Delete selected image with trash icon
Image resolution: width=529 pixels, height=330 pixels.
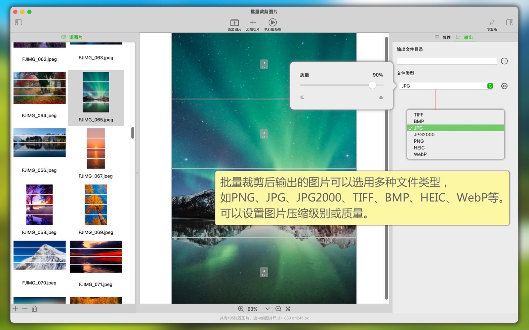(x=34, y=309)
